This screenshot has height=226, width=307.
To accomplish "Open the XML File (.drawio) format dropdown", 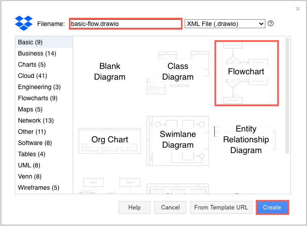I will (225, 24).
